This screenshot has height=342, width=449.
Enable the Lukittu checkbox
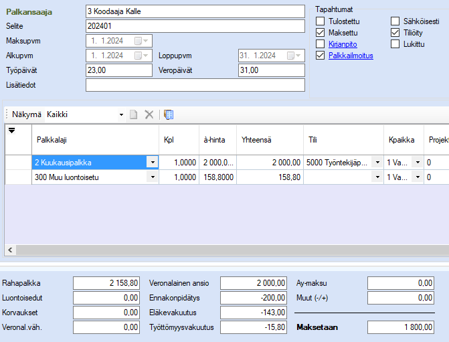pos(396,44)
